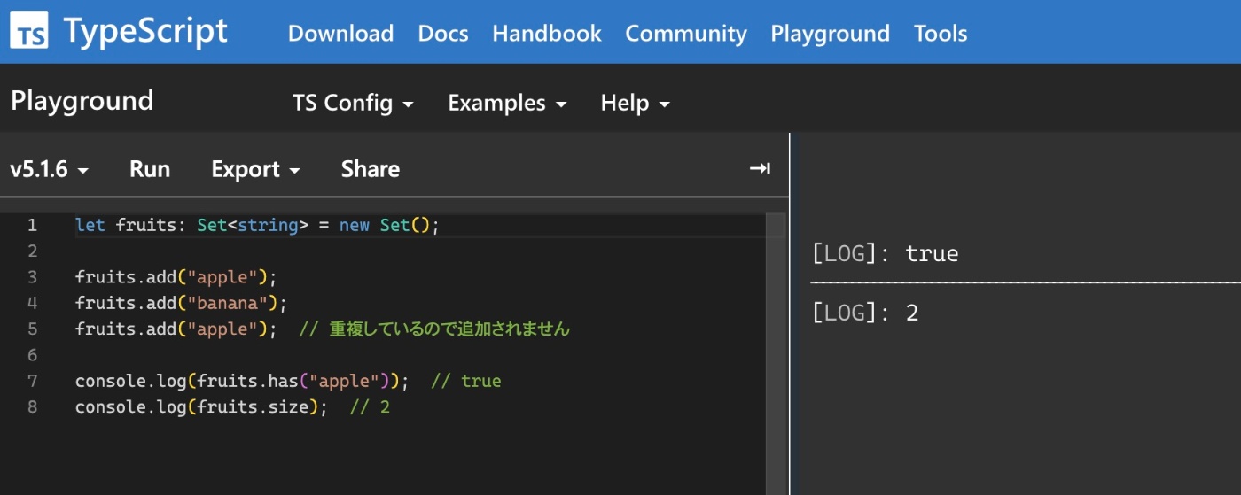Click line number 5 in the gutter
The image size is (1241, 495).
tap(32, 329)
